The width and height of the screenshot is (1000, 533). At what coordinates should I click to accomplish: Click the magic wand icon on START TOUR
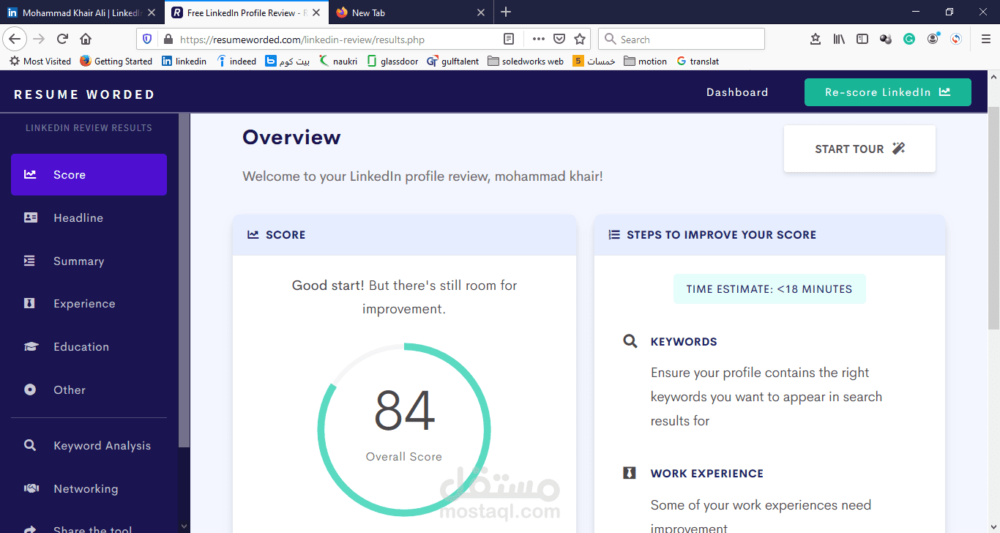[x=899, y=149]
